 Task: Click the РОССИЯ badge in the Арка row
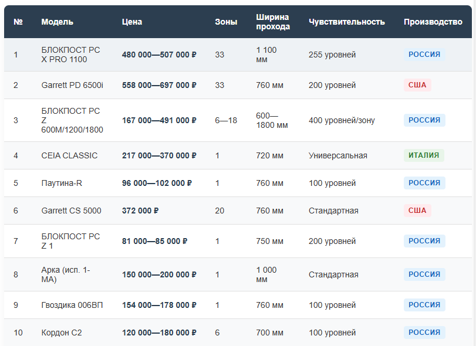(424, 274)
